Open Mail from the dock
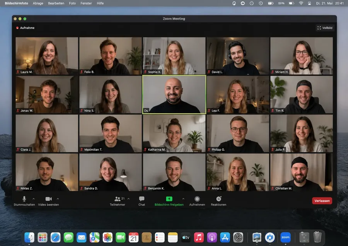Image resolution: width=348 pixels, height=246 pixels. (82, 237)
